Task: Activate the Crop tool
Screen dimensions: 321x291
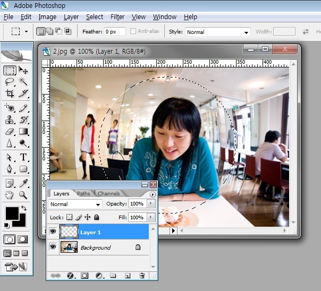Action: tap(10, 93)
